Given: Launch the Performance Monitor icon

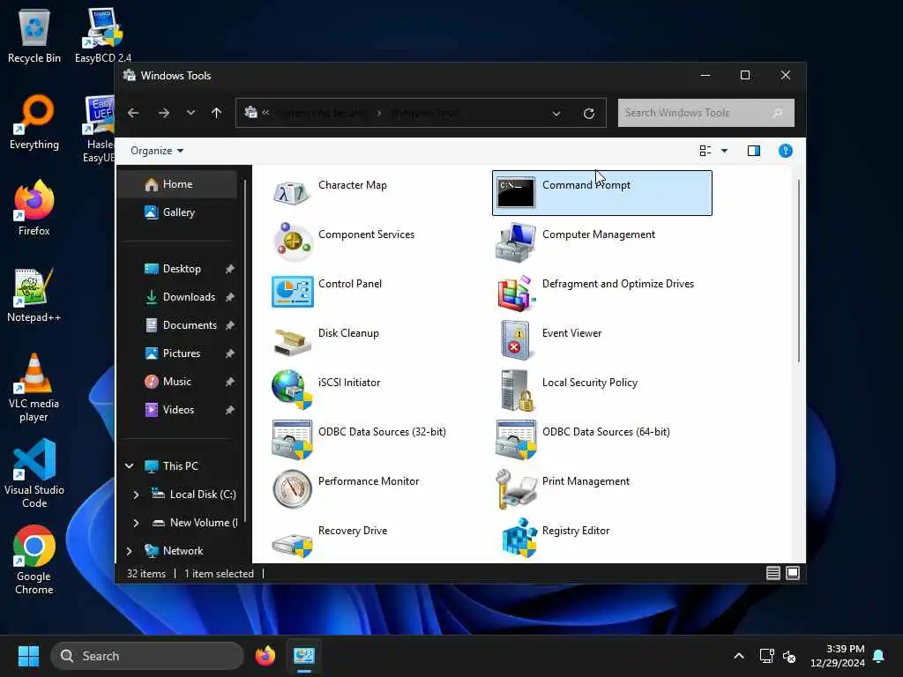Looking at the screenshot, I should click(292, 489).
